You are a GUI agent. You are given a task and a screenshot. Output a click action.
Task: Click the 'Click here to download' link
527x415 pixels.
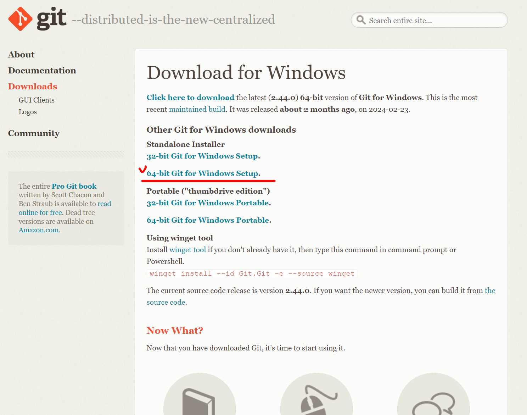(x=190, y=98)
